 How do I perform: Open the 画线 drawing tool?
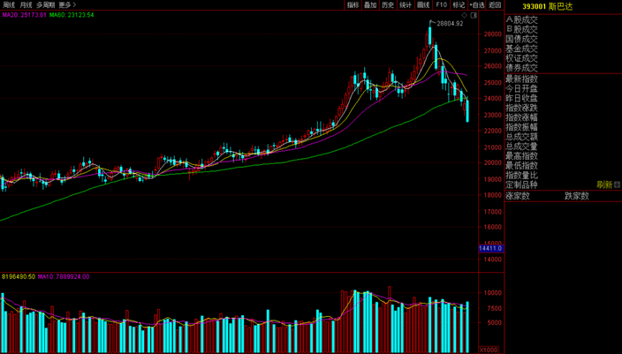(x=424, y=4)
